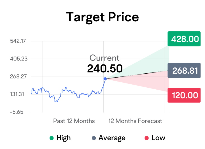Screen dimensions: 205x149
Task: Click the green High legend dot
Action: click(51, 138)
